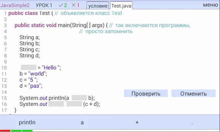Click the red cross wrong-answers counter
The height and width of the screenshot is (132, 220).
(76, 5)
